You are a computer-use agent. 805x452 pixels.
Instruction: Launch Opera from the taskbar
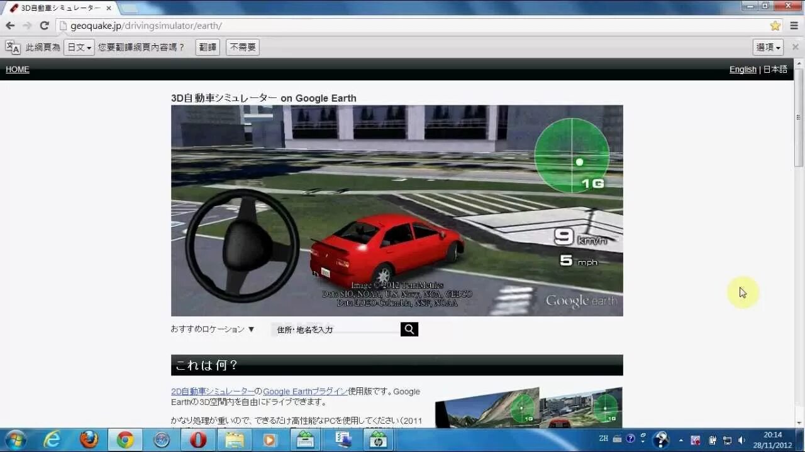pos(197,440)
